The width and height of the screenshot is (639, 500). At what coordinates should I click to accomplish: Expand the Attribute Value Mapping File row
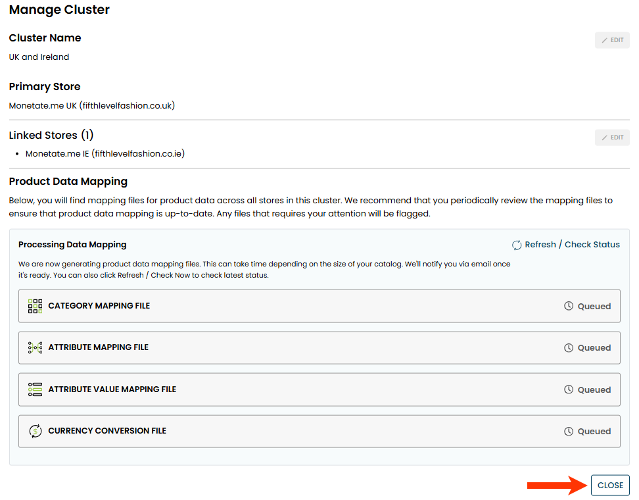(319, 389)
